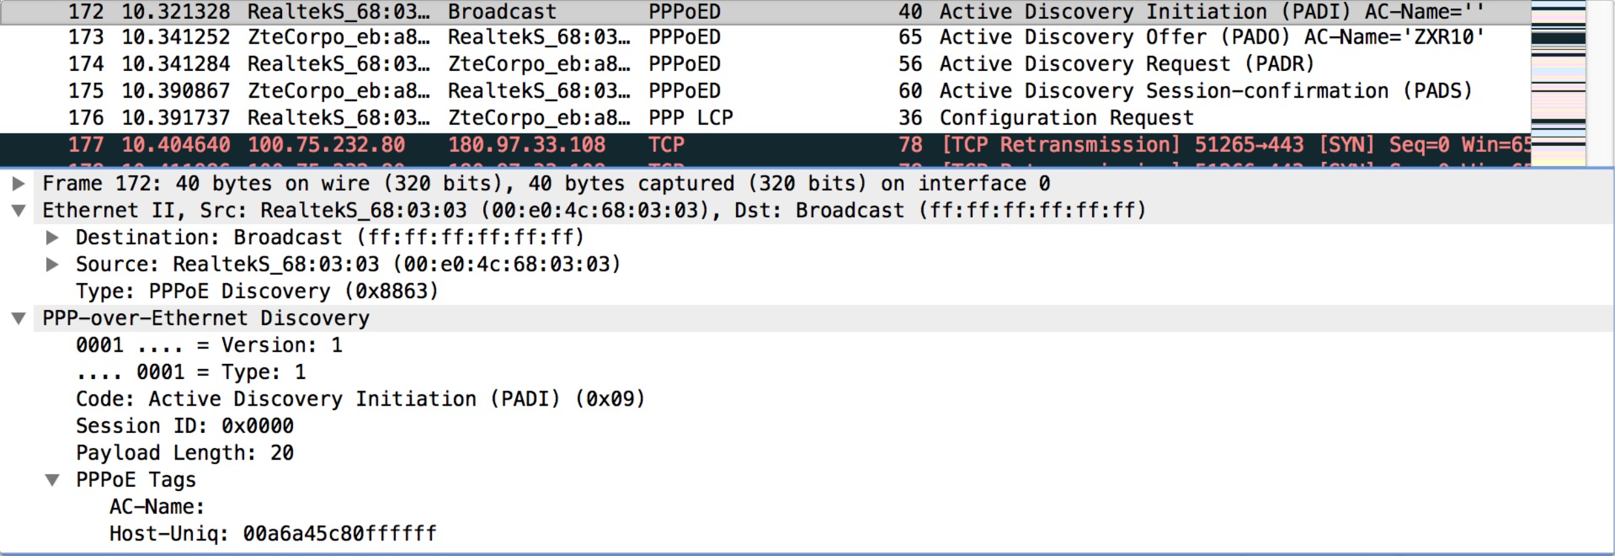This screenshot has width=1615, height=556.
Task: Collapse the Ethernet II section
Action: pos(19,210)
